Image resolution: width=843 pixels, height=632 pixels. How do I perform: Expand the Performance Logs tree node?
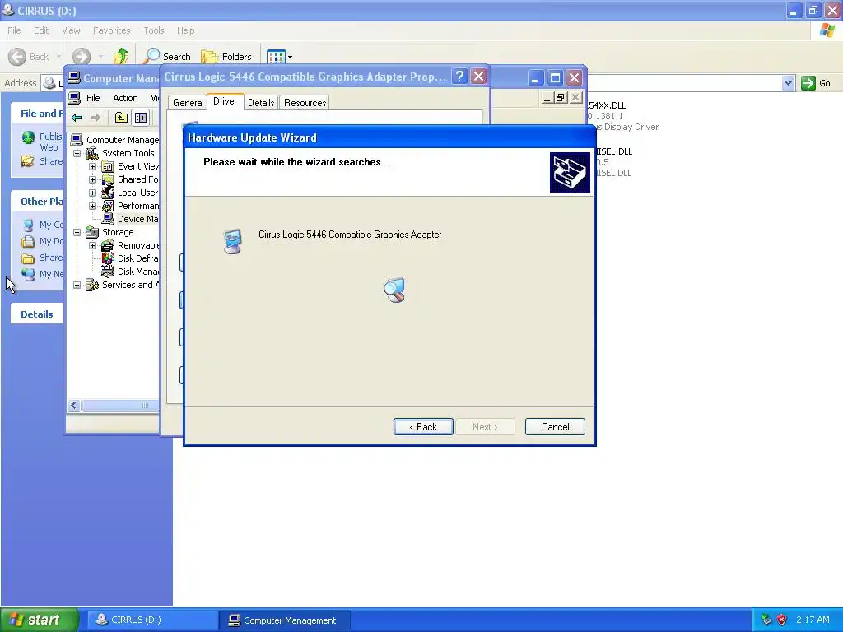[x=92, y=206]
